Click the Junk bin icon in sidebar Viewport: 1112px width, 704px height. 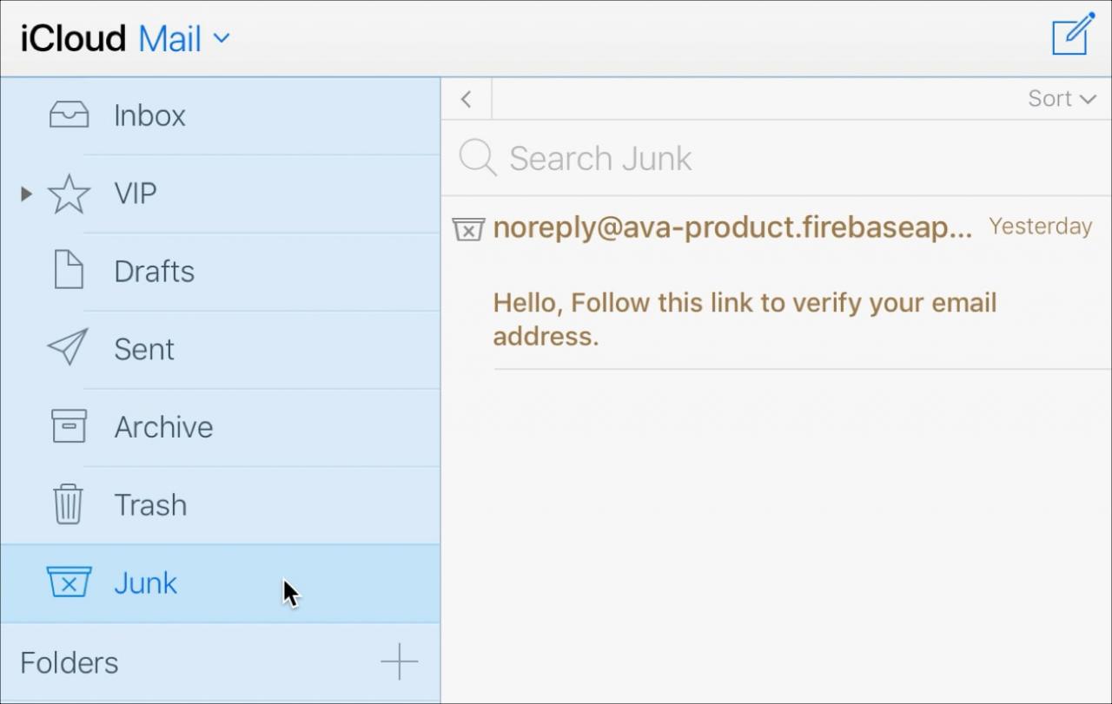pos(69,582)
